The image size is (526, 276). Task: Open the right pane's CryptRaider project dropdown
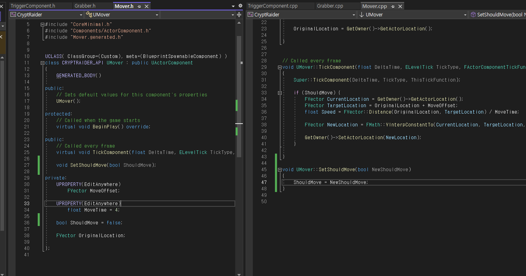pos(301,15)
